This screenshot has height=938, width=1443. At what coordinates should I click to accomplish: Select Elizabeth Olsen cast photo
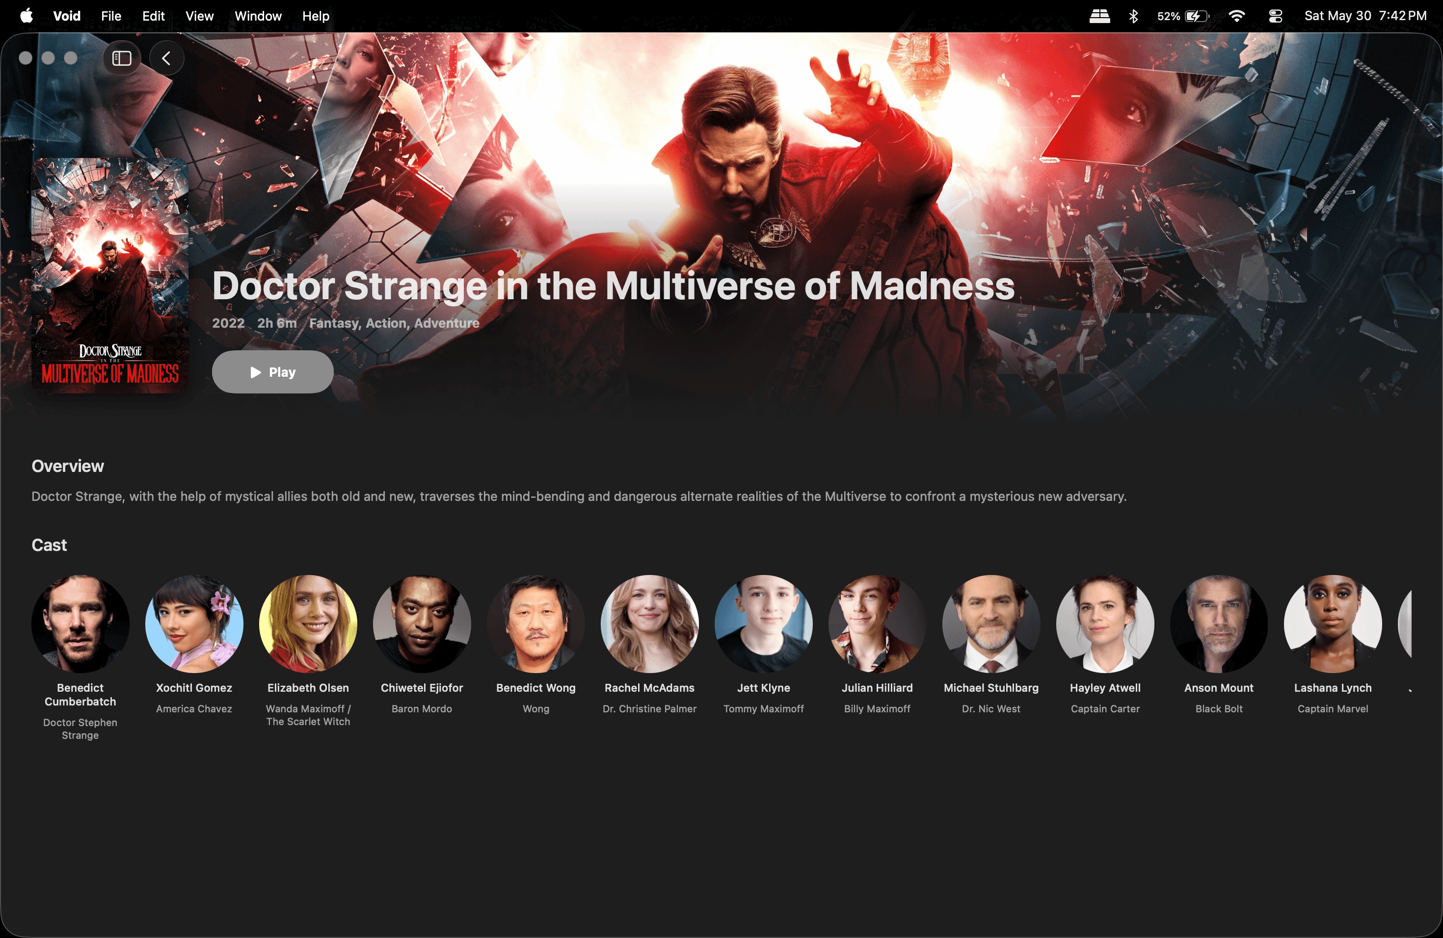(x=308, y=624)
